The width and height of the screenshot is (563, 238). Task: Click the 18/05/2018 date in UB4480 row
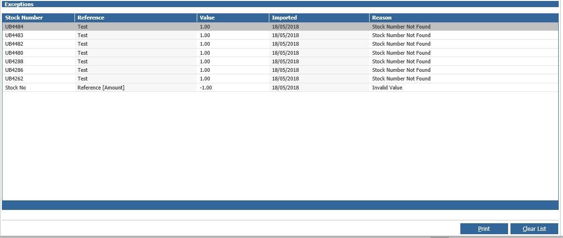tap(286, 53)
